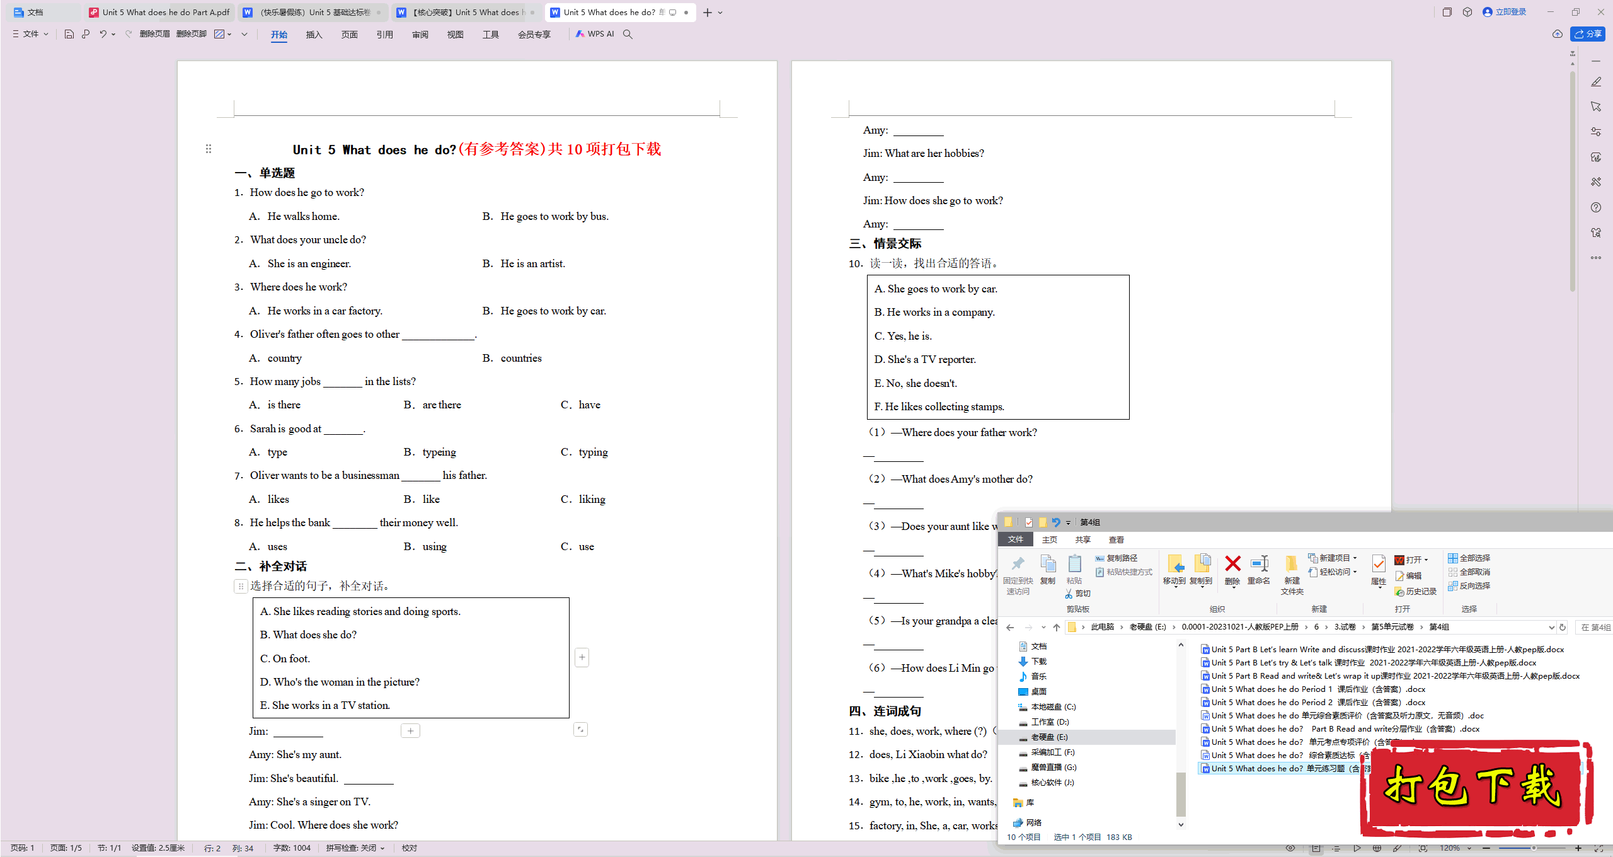Switch to the 插入 ribbon tab

click(314, 35)
